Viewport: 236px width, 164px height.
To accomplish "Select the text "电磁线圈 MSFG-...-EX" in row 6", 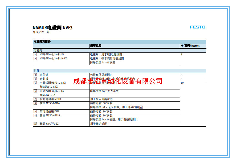I will coord(52,91).
